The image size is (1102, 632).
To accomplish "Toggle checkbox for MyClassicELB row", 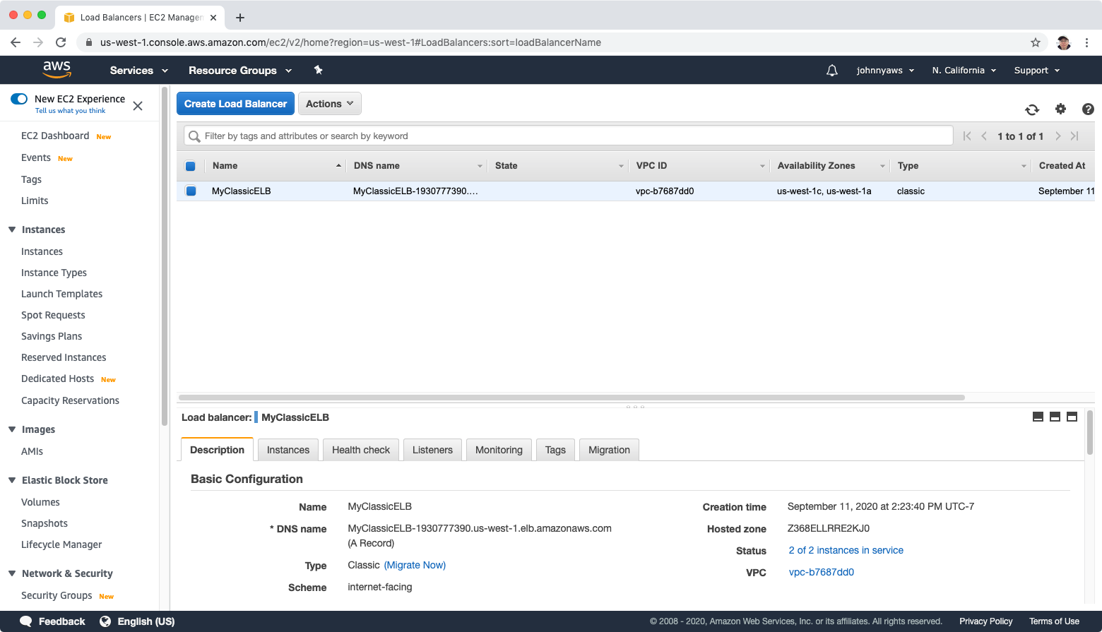I will pyautogui.click(x=191, y=191).
